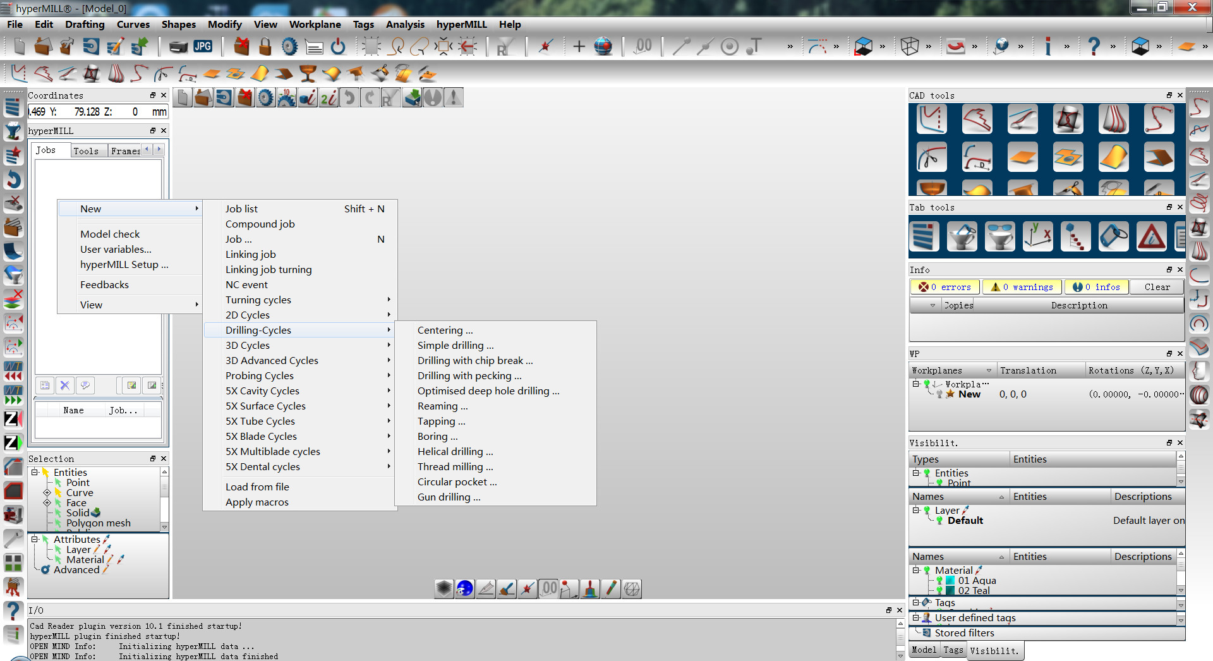Viewport: 1213px width, 661px height.
Task: Open the funnel with glasses visibility tab tool
Action: 1000,237
